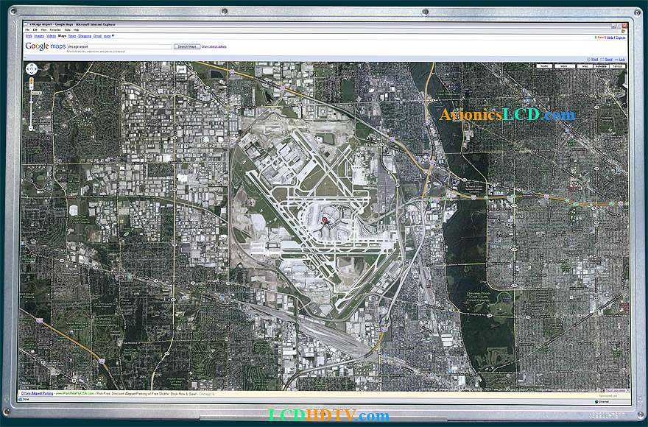Click the Send link above the map
The height and width of the screenshot is (427, 648).
(x=608, y=59)
